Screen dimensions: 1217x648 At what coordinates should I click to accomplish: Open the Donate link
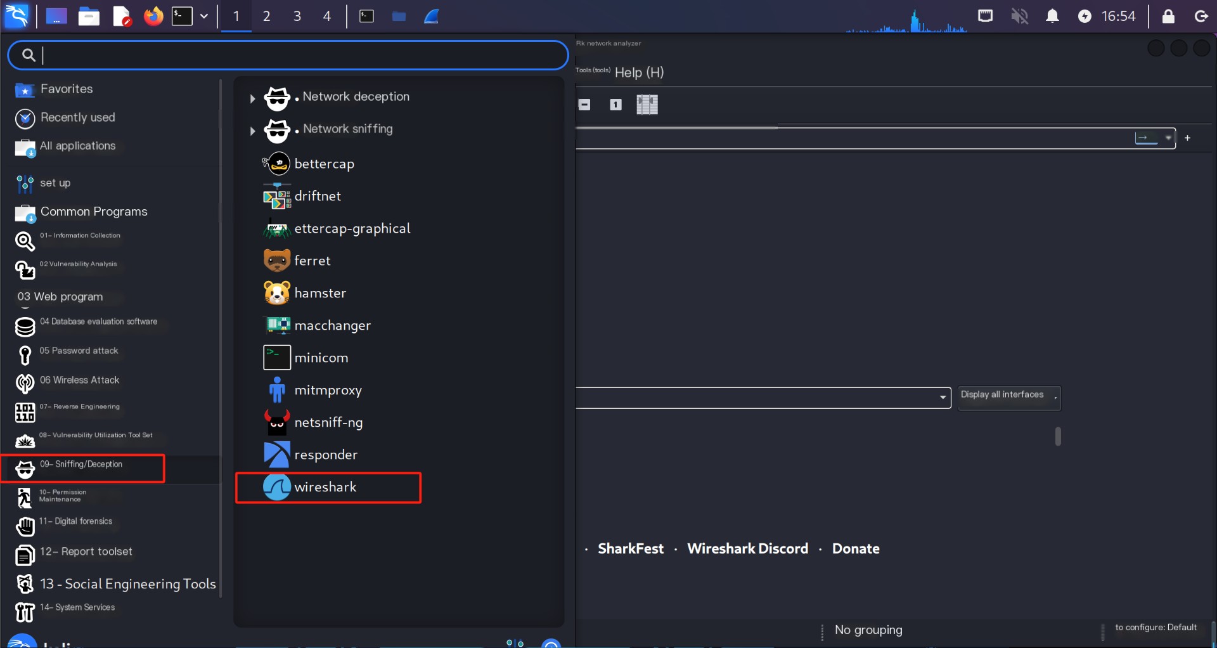tap(856, 549)
